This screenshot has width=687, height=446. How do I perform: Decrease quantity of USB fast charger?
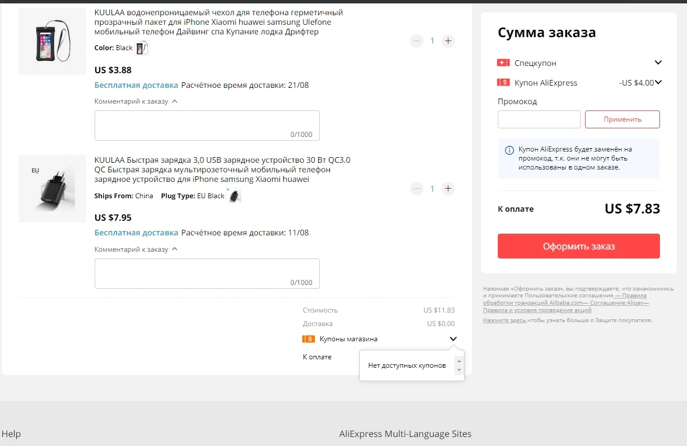(416, 189)
